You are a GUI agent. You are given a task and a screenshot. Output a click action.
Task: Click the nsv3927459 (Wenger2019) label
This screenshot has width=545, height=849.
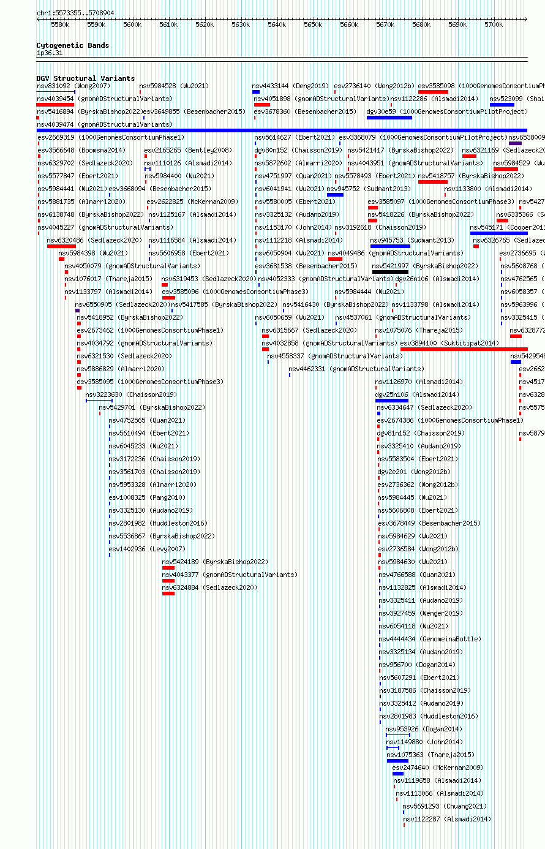tap(421, 614)
